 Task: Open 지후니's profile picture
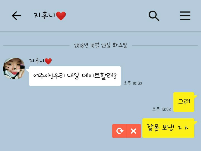pyautogui.click(x=14, y=69)
